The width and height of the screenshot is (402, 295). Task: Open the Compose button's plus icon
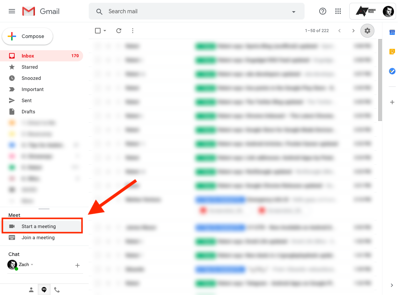pyautogui.click(x=11, y=36)
